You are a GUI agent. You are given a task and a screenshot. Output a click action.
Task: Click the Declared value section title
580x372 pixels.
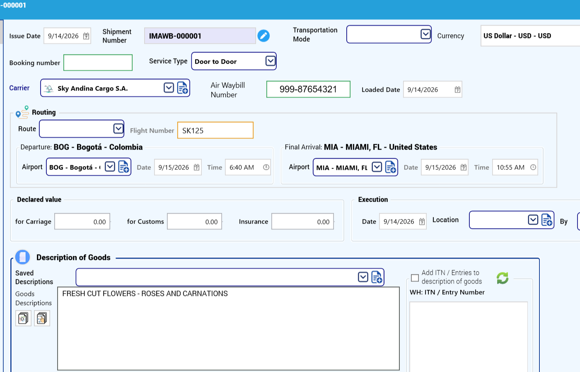[39, 199]
